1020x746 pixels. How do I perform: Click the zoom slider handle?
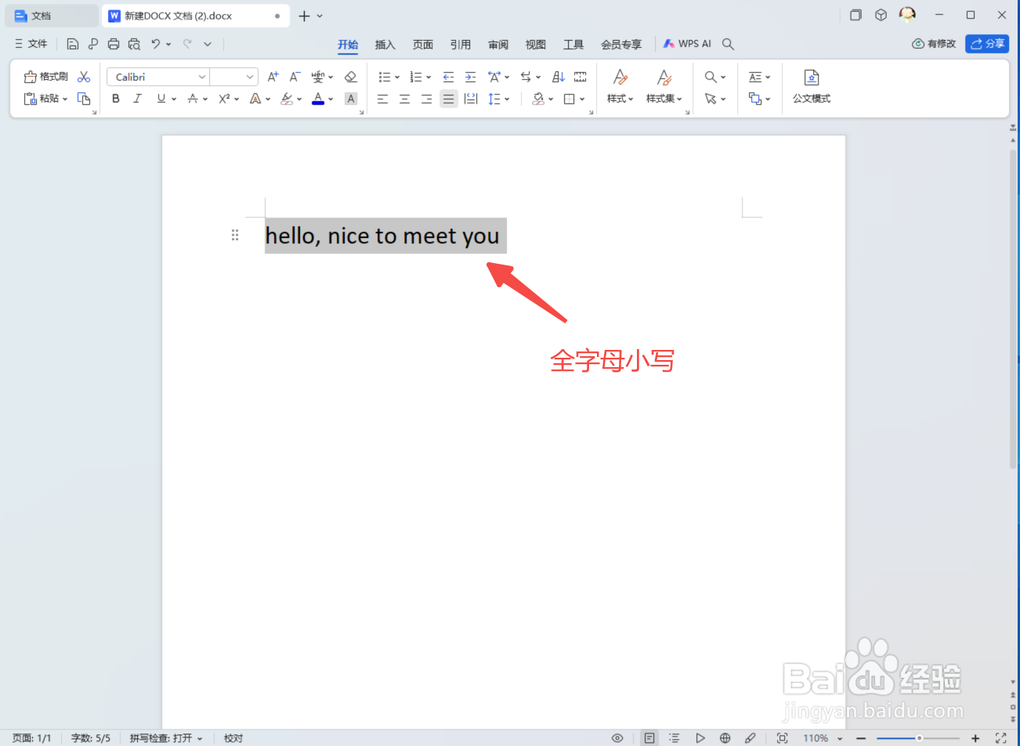pyautogui.click(x=919, y=738)
